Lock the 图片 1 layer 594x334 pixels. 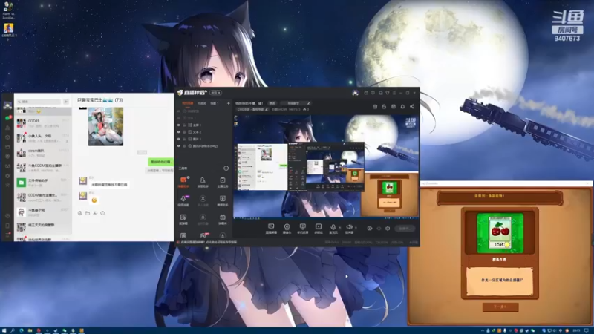pos(184,139)
